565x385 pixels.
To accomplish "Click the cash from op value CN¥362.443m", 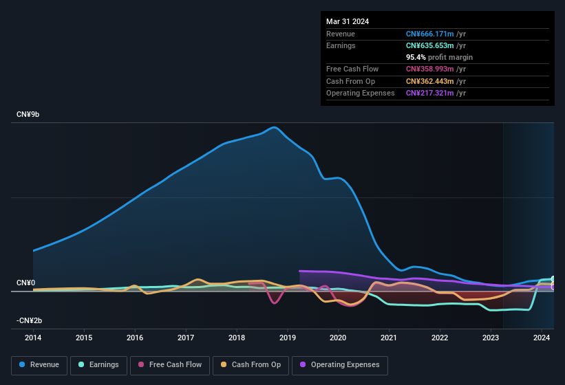I will [x=430, y=81].
